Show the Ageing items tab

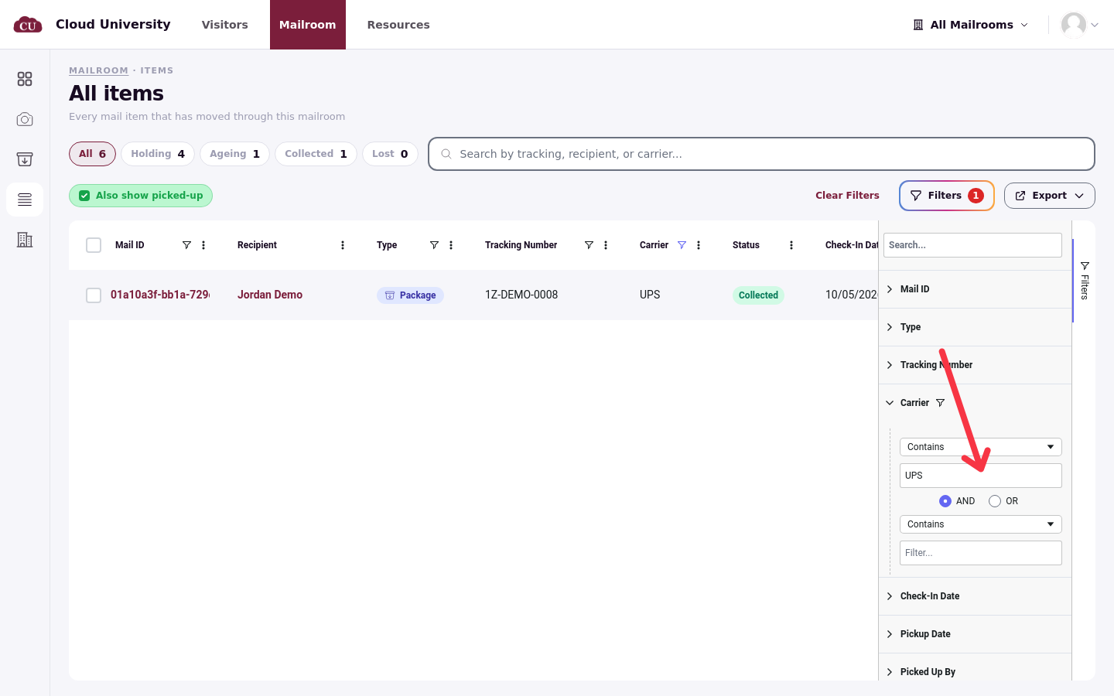235,154
